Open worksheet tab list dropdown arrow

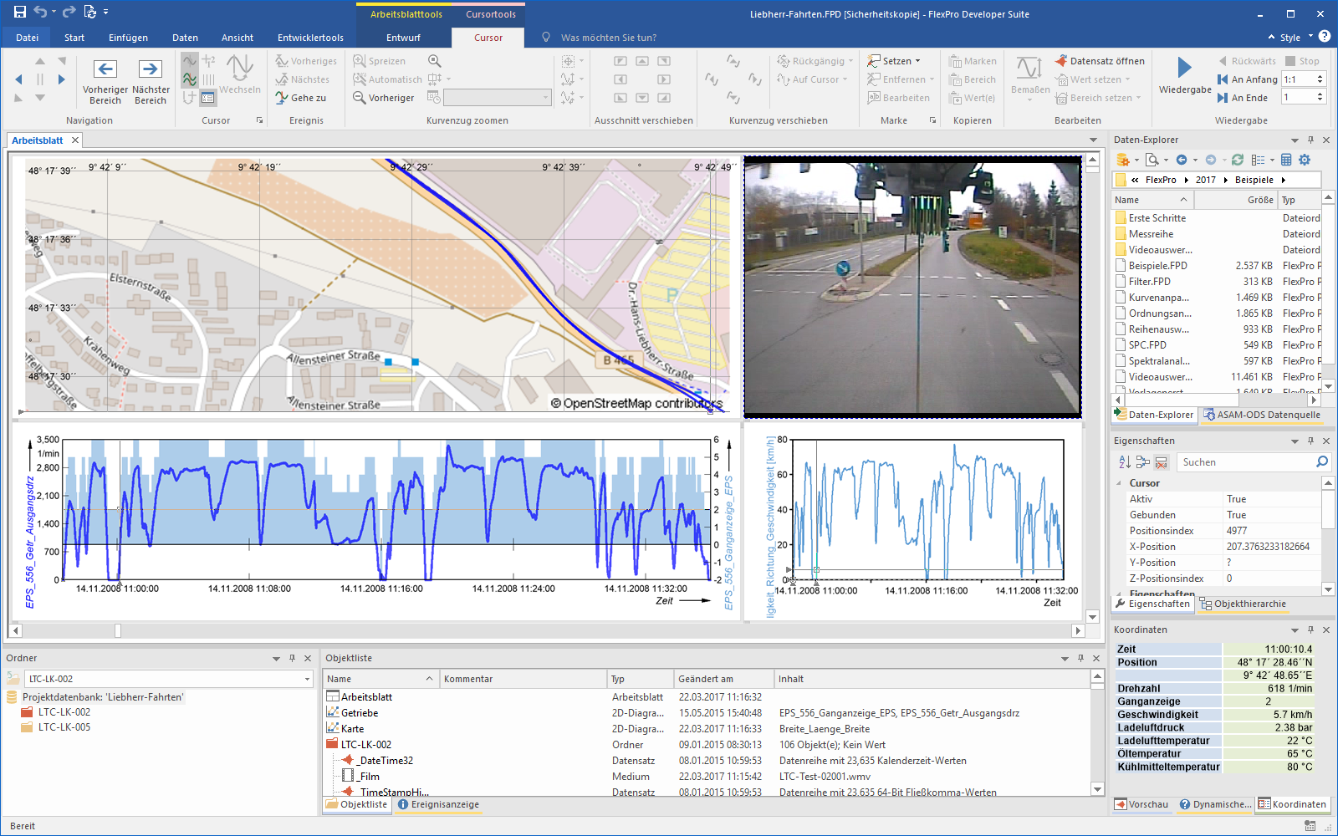pyautogui.click(x=1093, y=140)
